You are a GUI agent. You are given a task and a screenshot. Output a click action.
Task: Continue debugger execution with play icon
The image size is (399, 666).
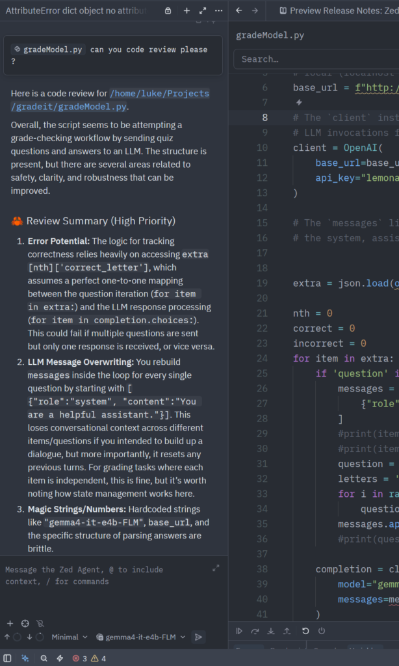239,631
